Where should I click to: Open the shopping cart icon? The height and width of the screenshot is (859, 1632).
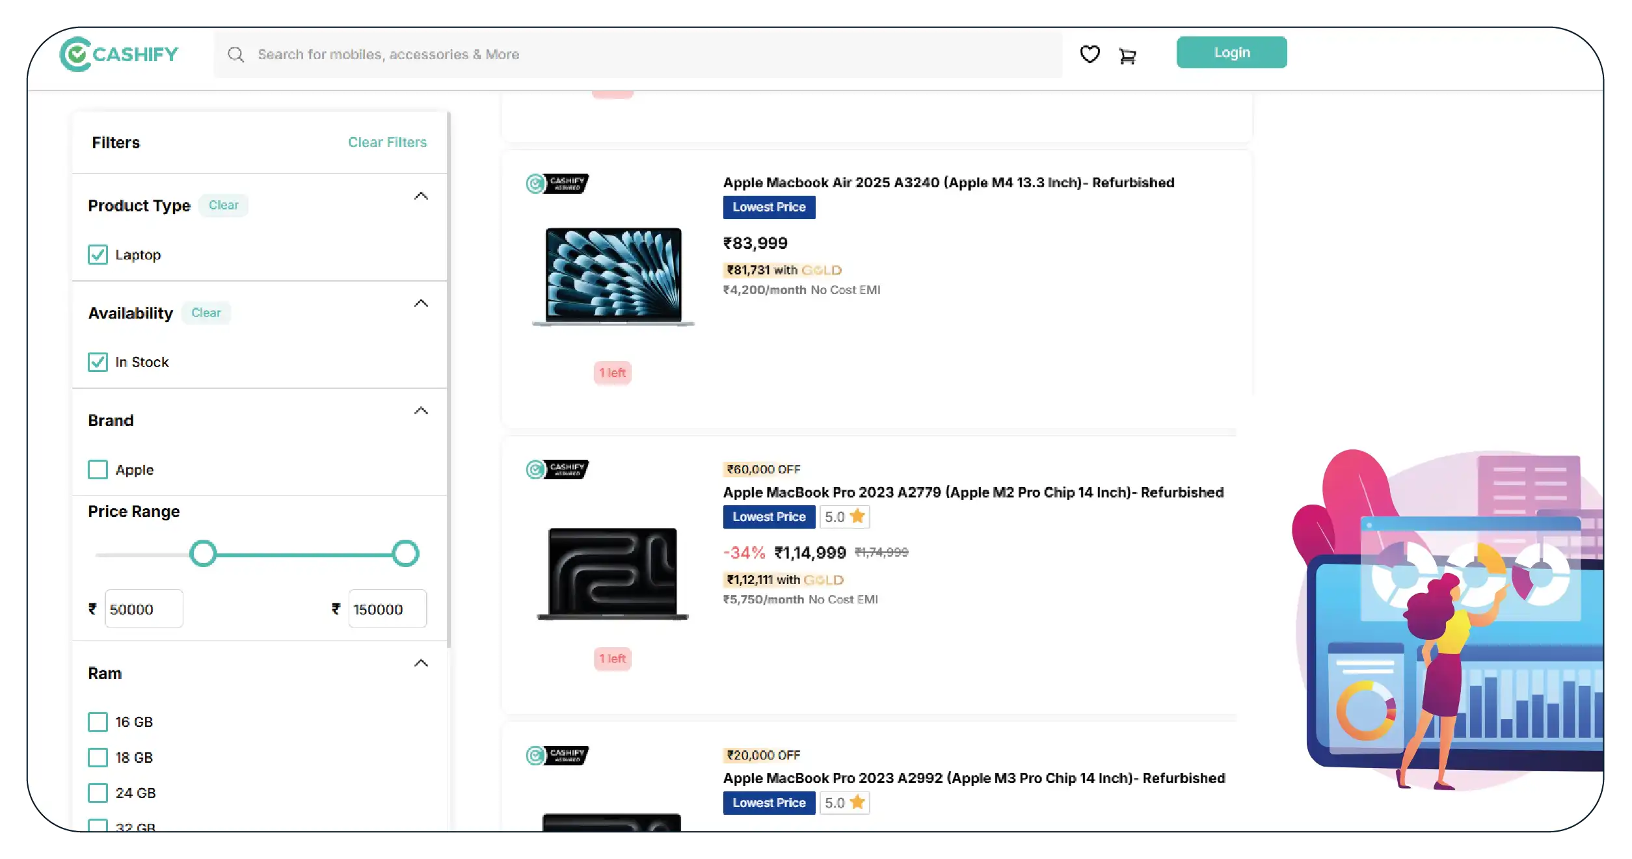pos(1127,57)
